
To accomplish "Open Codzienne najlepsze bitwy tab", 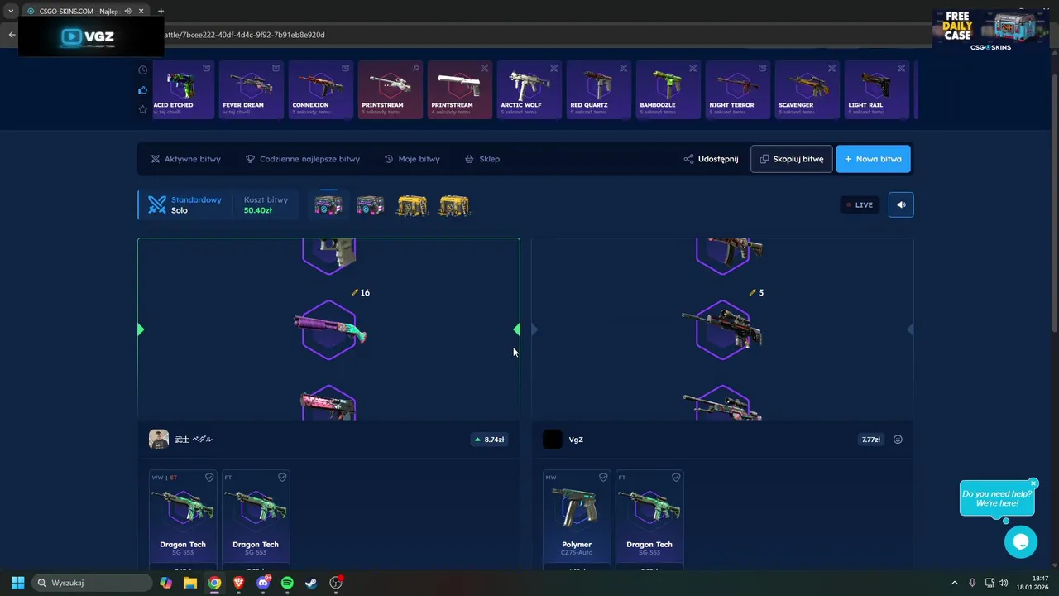I will pos(303,159).
